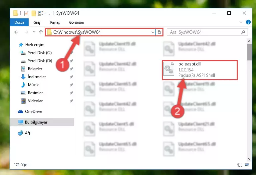Click the pin icon next to Müzik
256x175 pixels.
point(71,85)
